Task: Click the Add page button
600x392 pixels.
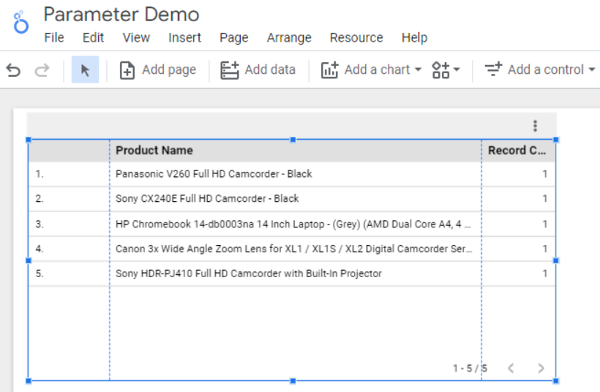Action: pos(157,70)
